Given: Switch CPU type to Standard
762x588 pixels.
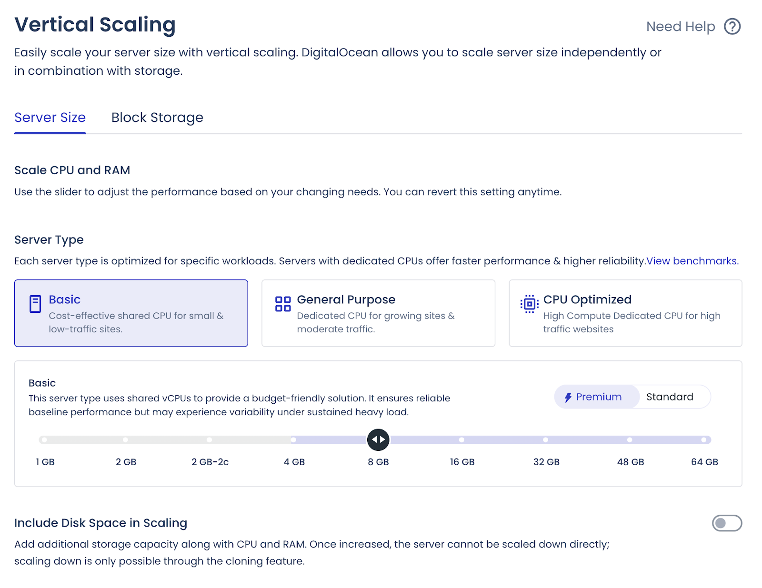Looking at the screenshot, I should pos(670,397).
